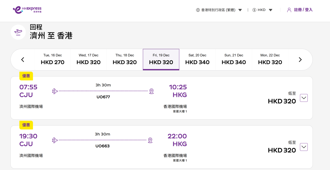The height and width of the screenshot is (170, 330).
Task: Click the HKD currency coin icon
Action: pyautogui.click(x=254, y=10)
